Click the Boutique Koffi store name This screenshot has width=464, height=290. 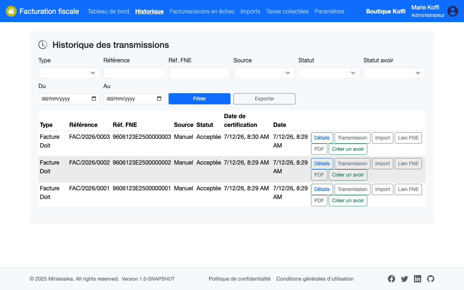pos(386,11)
